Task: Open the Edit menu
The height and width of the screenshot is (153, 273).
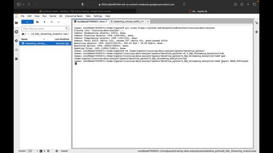Action: click(29, 16)
